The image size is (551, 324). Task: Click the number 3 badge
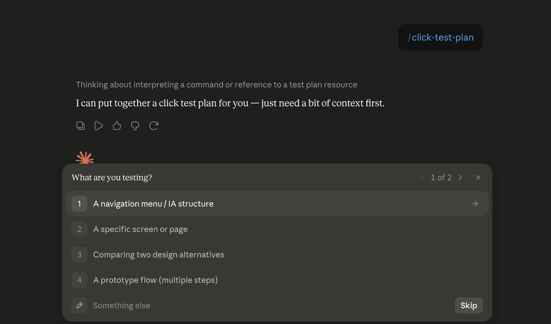tap(79, 255)
